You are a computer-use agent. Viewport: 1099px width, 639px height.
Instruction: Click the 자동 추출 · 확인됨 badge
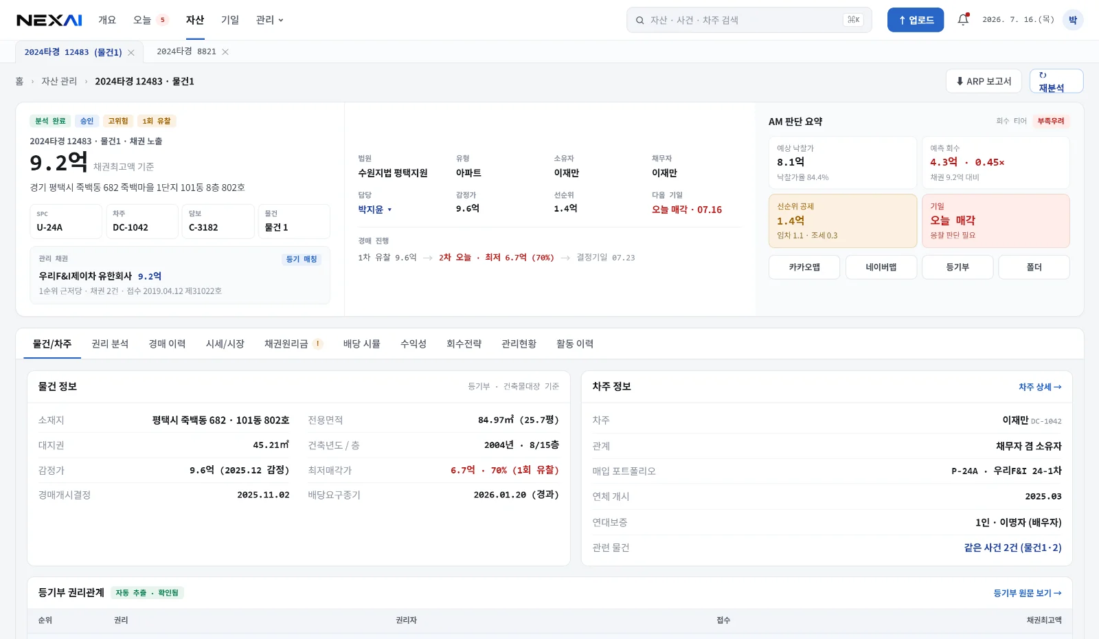147,593
